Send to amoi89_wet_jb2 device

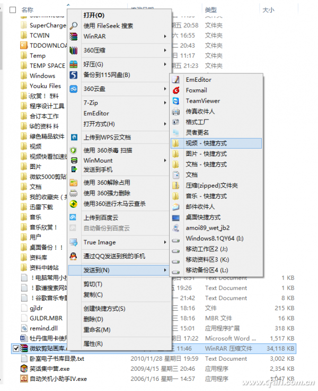(216, 228)
